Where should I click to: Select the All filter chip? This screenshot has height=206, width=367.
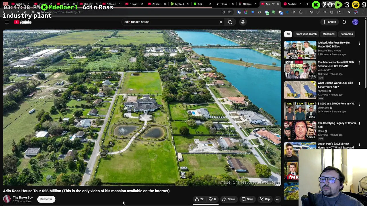point(288,34)
